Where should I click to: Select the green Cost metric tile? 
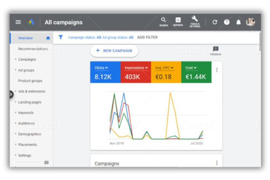coord(196,72)
